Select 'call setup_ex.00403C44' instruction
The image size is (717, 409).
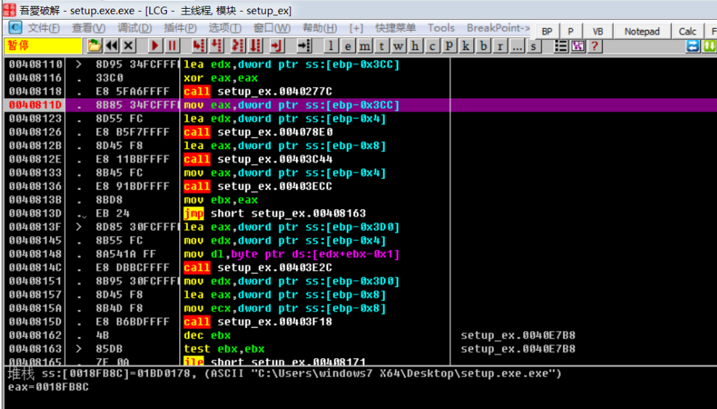(x=258, y=159)
